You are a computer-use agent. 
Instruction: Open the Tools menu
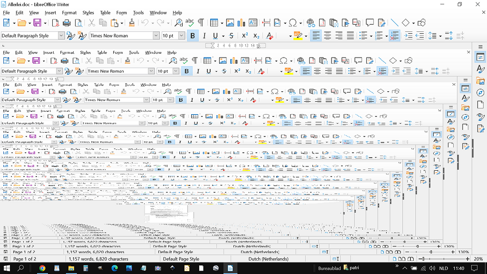138,12
